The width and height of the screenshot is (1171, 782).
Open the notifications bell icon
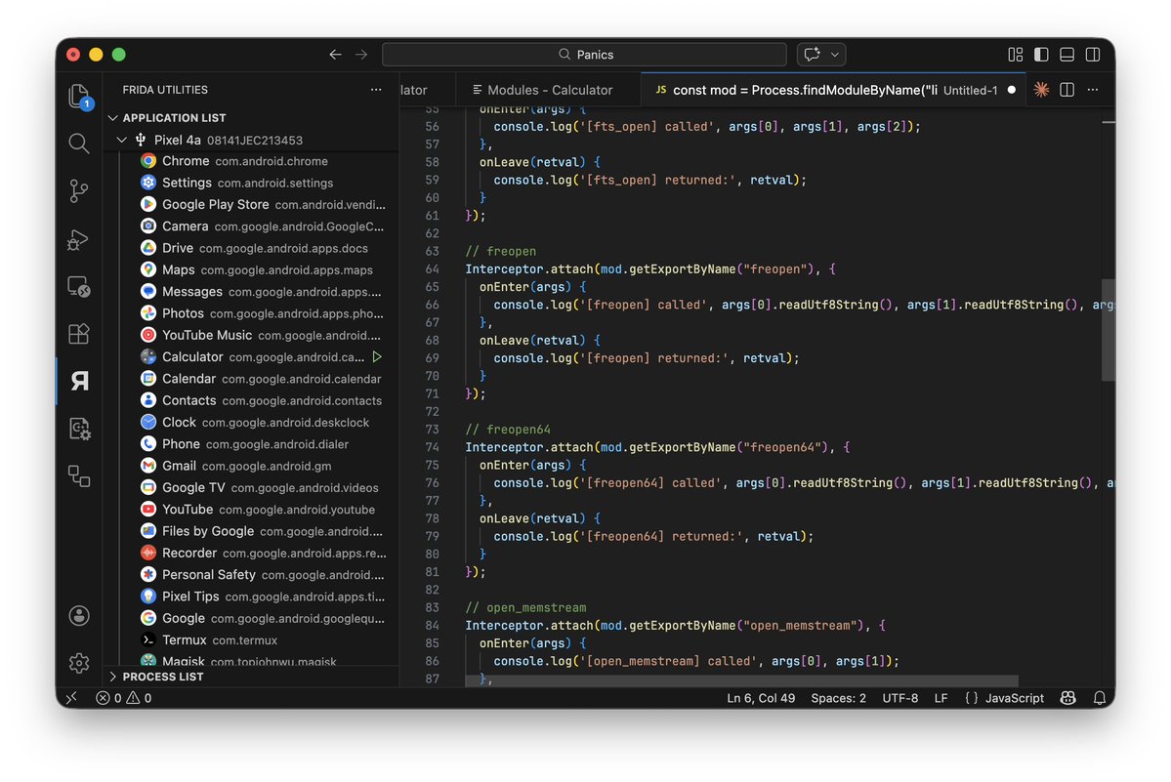coord(1100,697)
